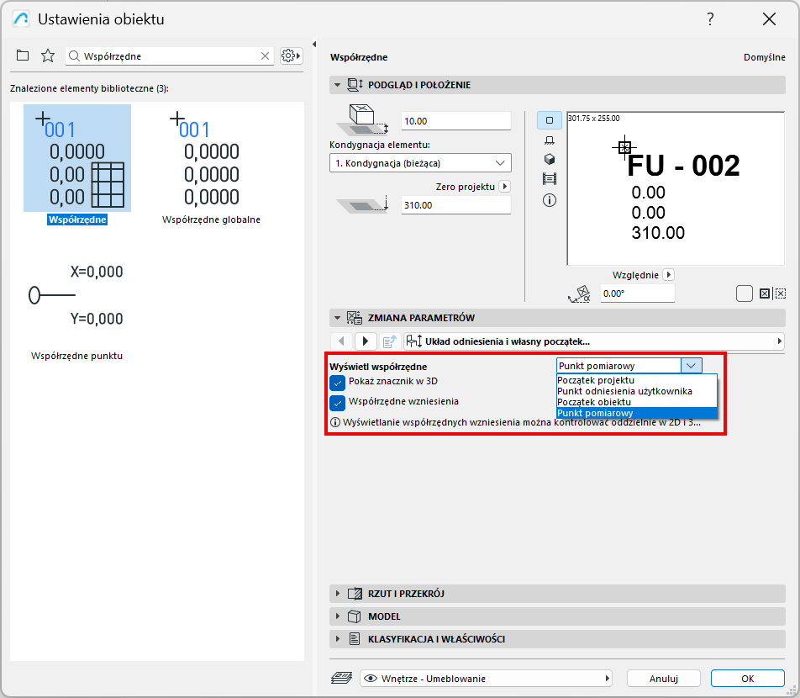Confirm with the OK button
The height and width of the screenshot is (698, 800).
747,678
